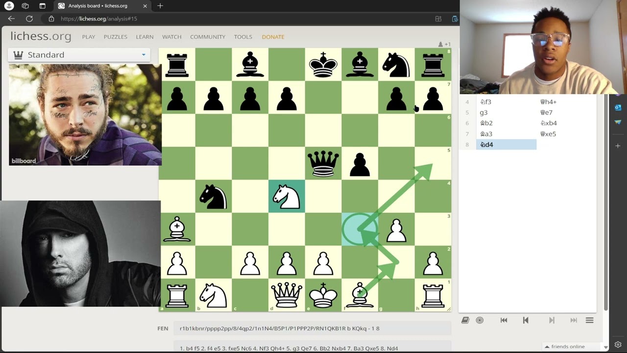This screenshot has height=353, width=627.
Task: Go to move g3 in list
Action: click(506, 113)
